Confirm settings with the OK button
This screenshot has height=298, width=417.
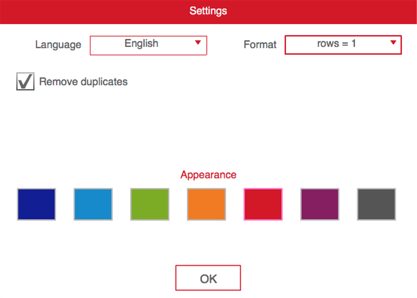click(208, 278)
